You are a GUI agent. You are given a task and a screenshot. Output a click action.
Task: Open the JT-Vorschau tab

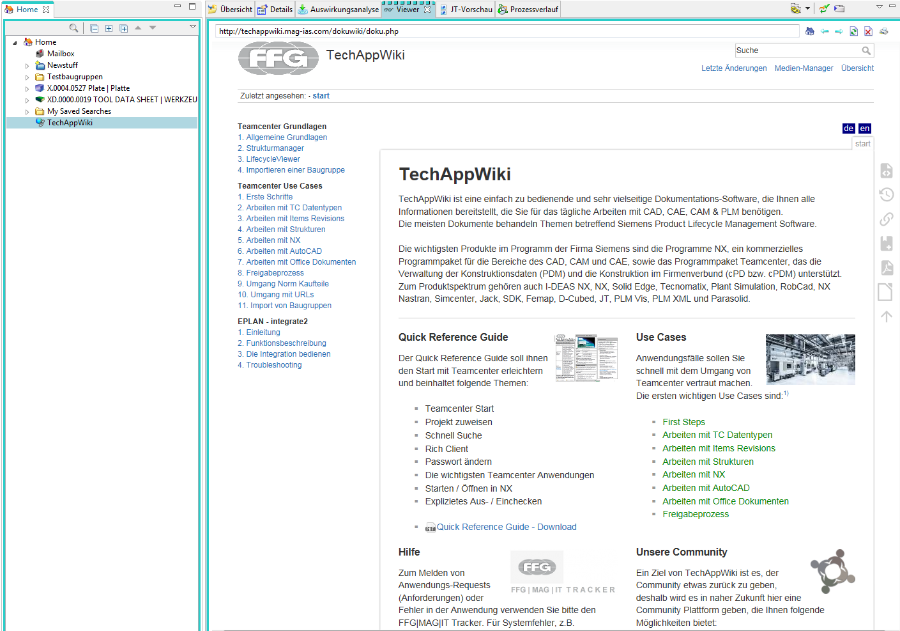point(466,10)
